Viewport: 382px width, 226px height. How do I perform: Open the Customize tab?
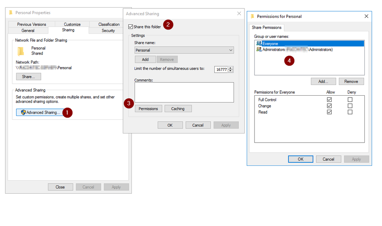coord(72,24)
